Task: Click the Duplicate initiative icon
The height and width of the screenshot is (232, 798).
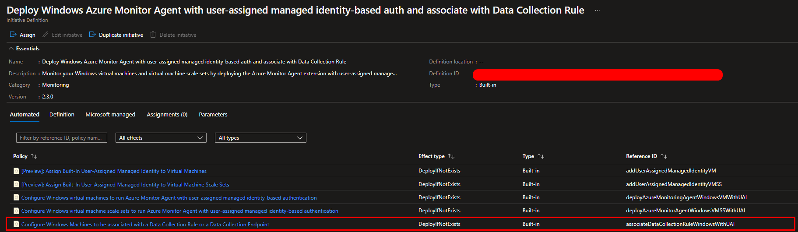Action: (x=92, y=35)
